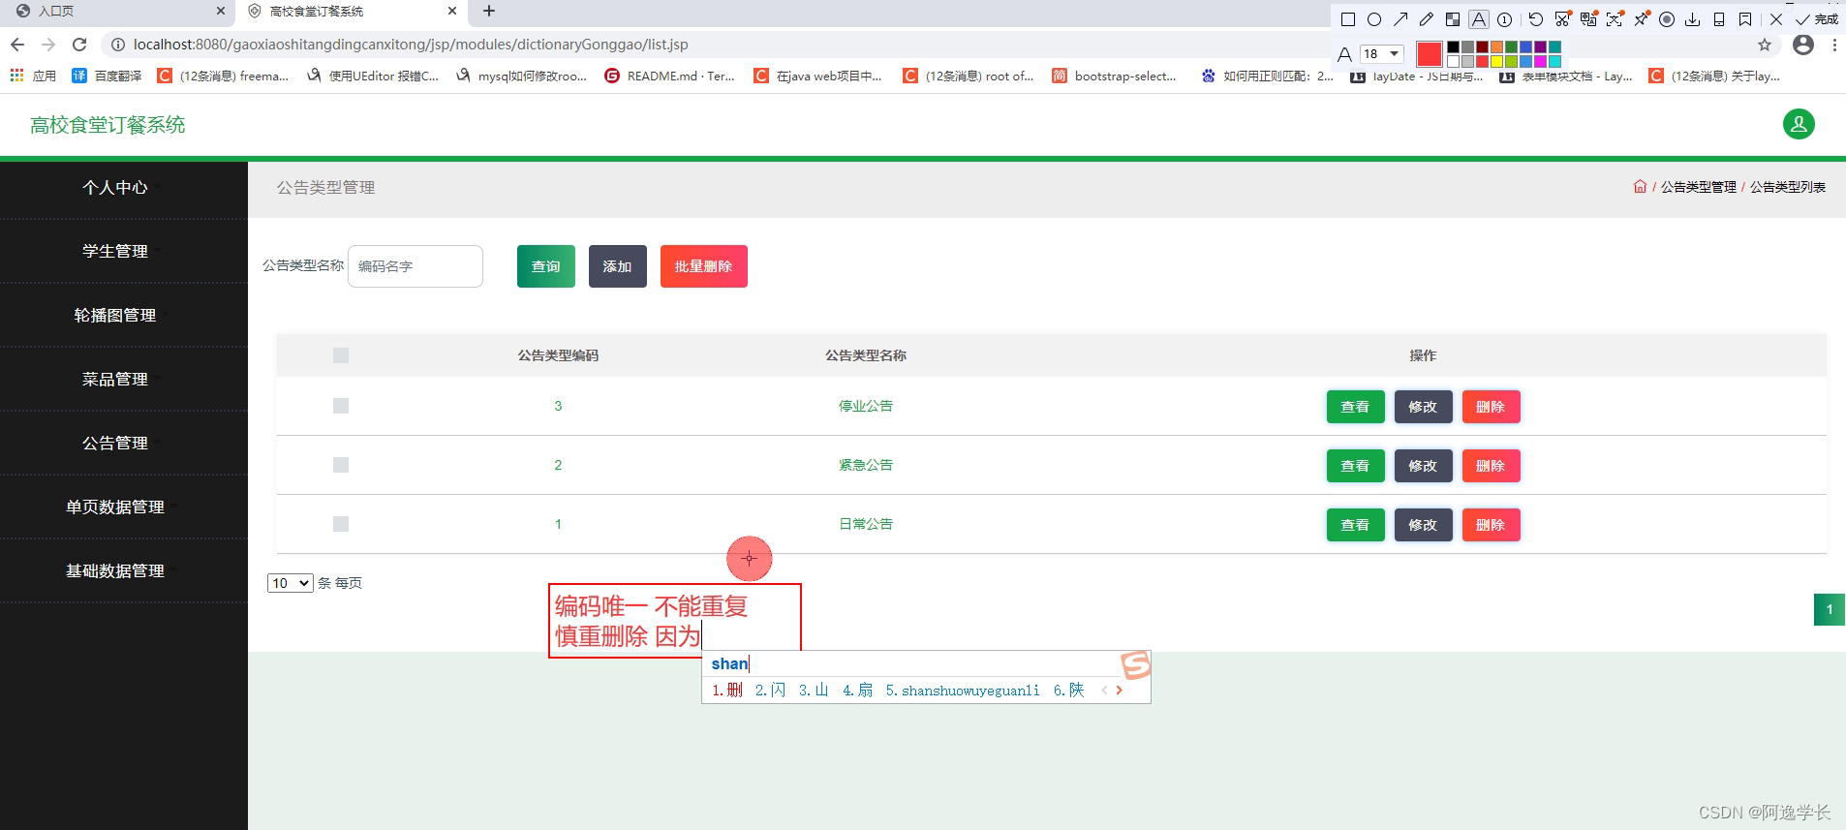1846x830 pixels.
Task: Click the 公告类型名称 search input field
Action: click(415, 266)
